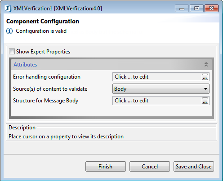Select the Error handling configuration property label
This screenshot has height=181, width=223.
(x=47, y=77)
